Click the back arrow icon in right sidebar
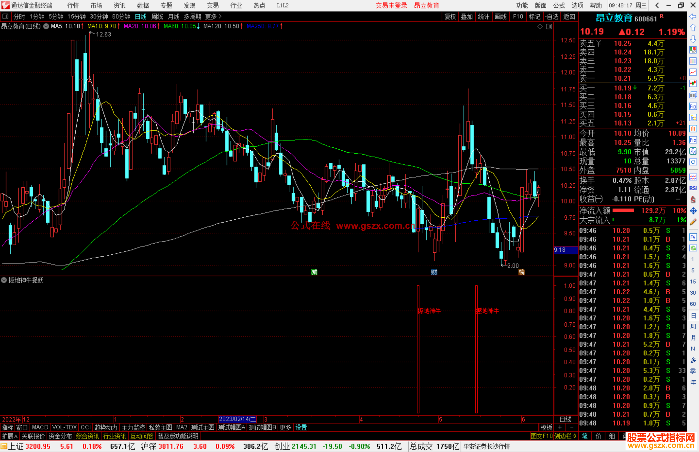 [693, 17]
